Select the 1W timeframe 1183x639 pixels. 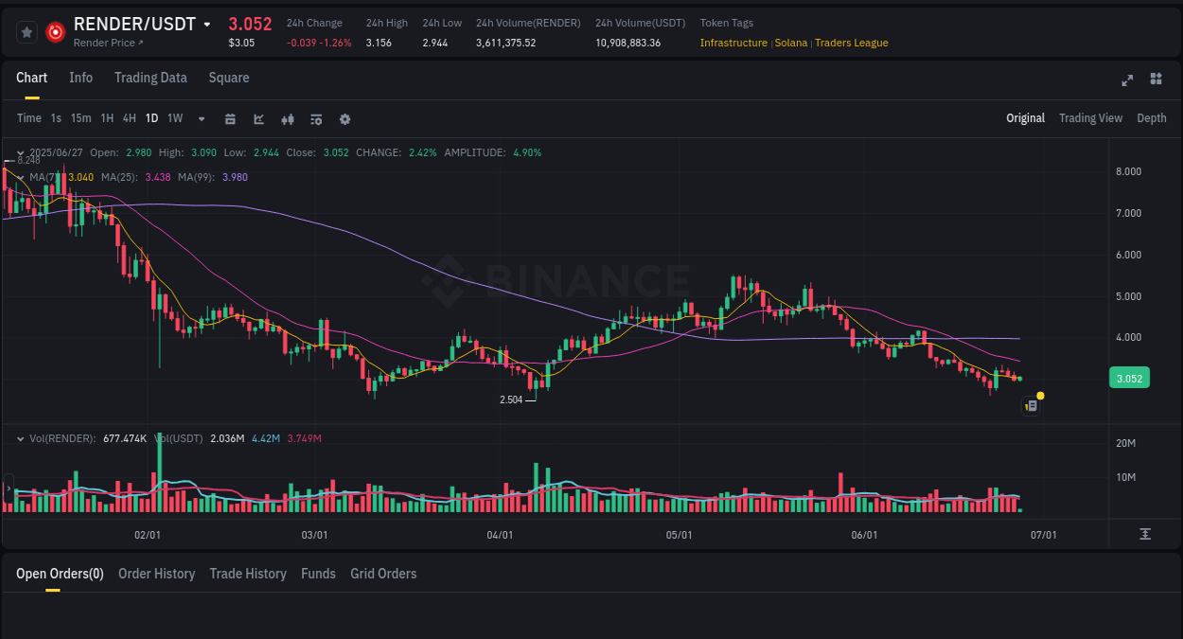tap(174, 118)
